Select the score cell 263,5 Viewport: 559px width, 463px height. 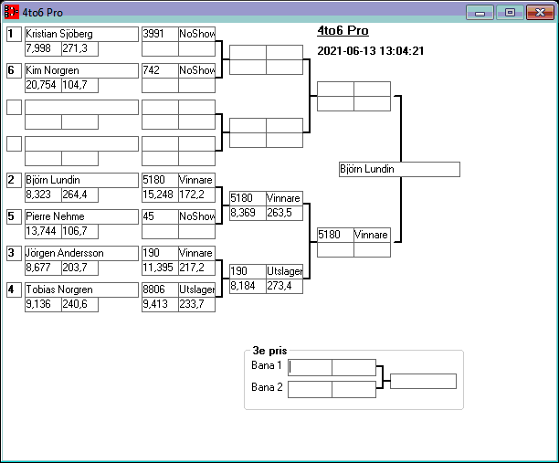[x=284, y=213]
